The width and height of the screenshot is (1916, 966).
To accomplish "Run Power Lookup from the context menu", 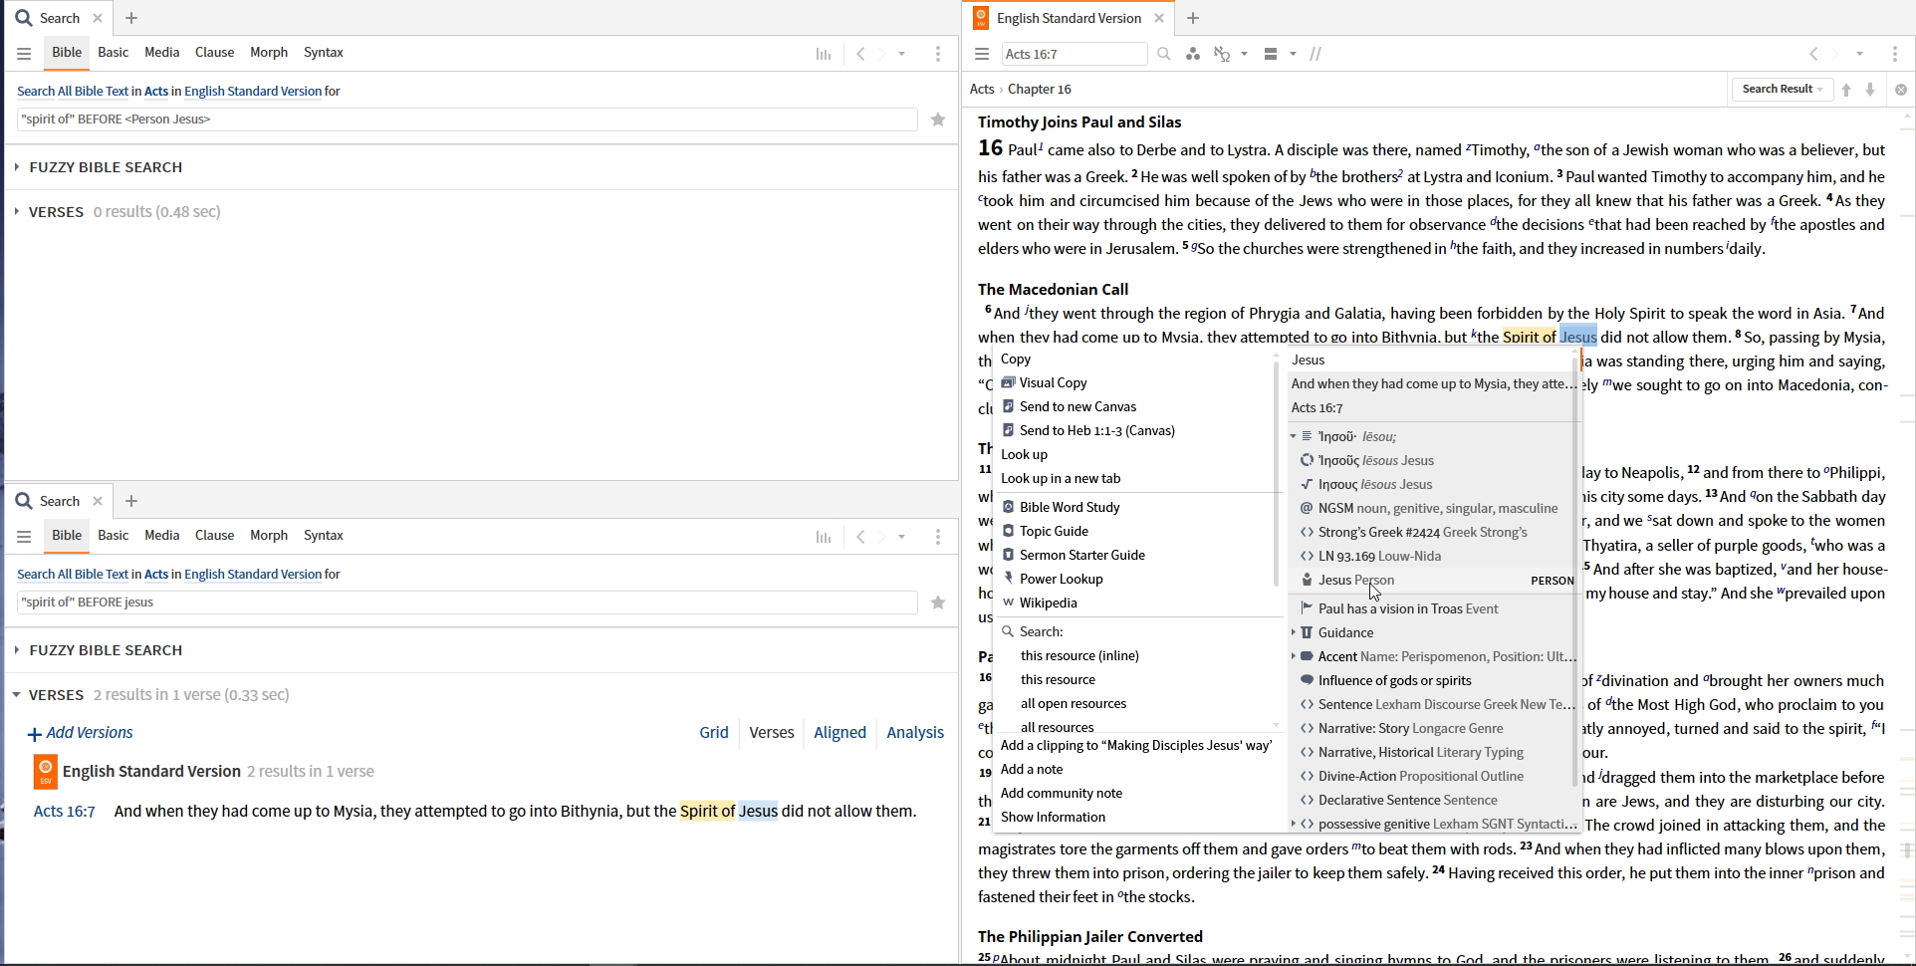I will coord(1061,580).
